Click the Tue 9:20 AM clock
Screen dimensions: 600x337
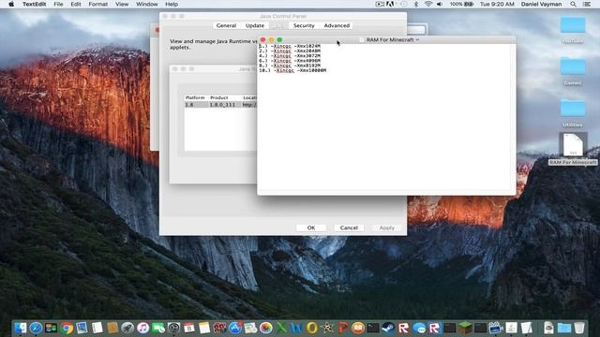point(497,4)
